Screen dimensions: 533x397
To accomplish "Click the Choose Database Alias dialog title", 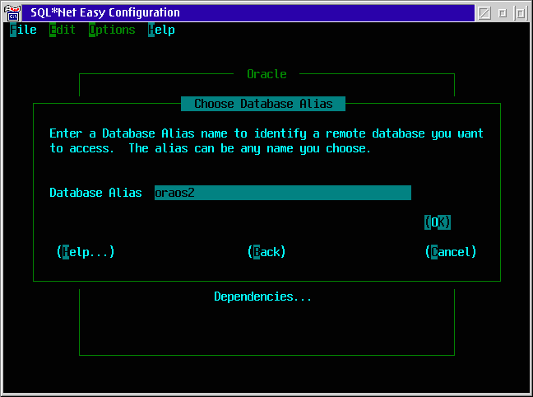I will coord(263,104).
